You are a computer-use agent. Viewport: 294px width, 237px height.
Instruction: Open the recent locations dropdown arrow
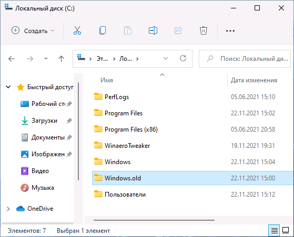[x=46, y=59]
